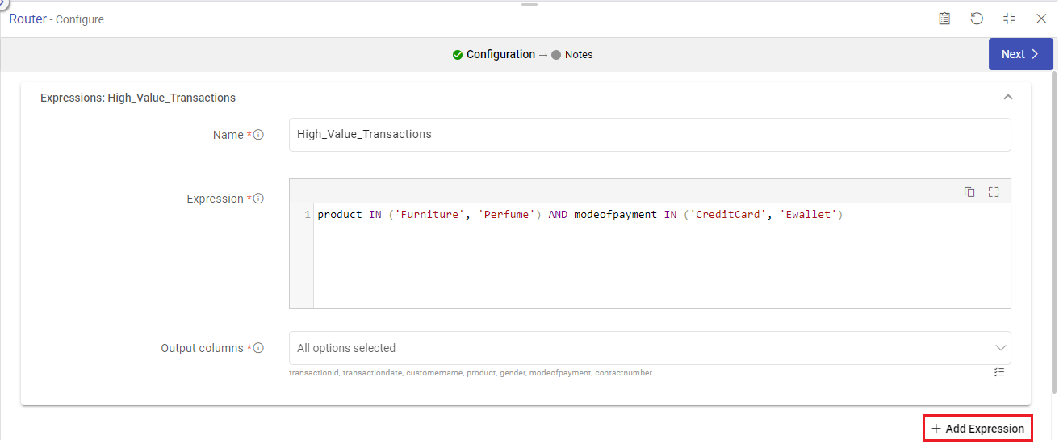Switch to the Notes step
This screenshot has height=444, width=1059.
pos(572,55)
